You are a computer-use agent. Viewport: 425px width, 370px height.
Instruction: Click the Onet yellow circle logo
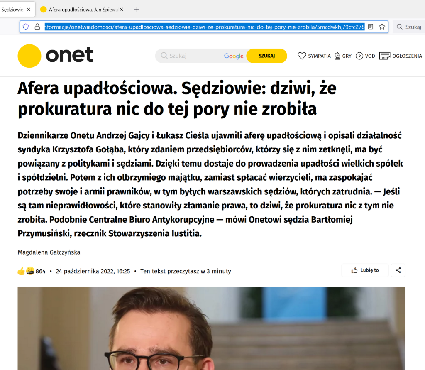pyautogui.click(x=29, y=56)
